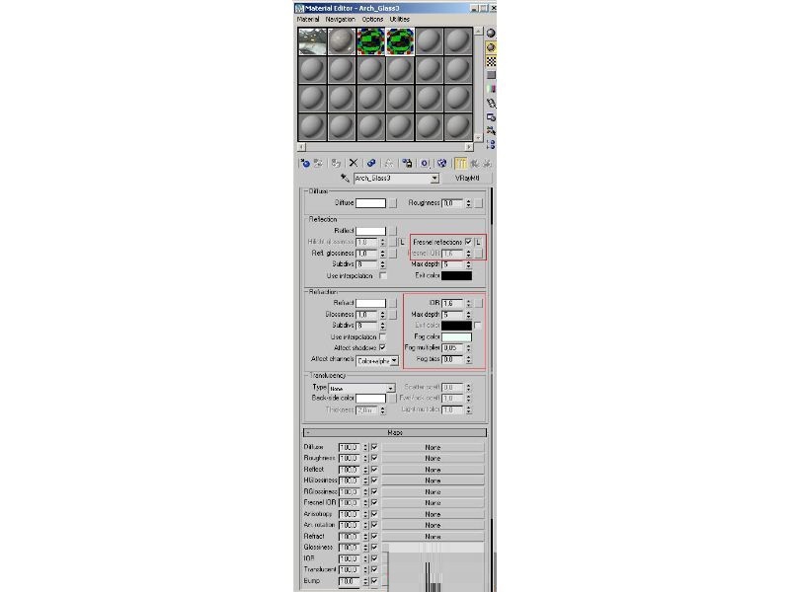Toggle the Sample Type sphere icon
Image resolution: width=790 pixels, height=592 pixels.
point(491,34)
